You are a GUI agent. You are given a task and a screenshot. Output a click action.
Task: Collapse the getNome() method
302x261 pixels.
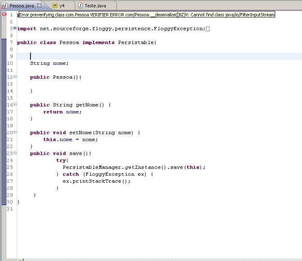click(x=15, y=104)
